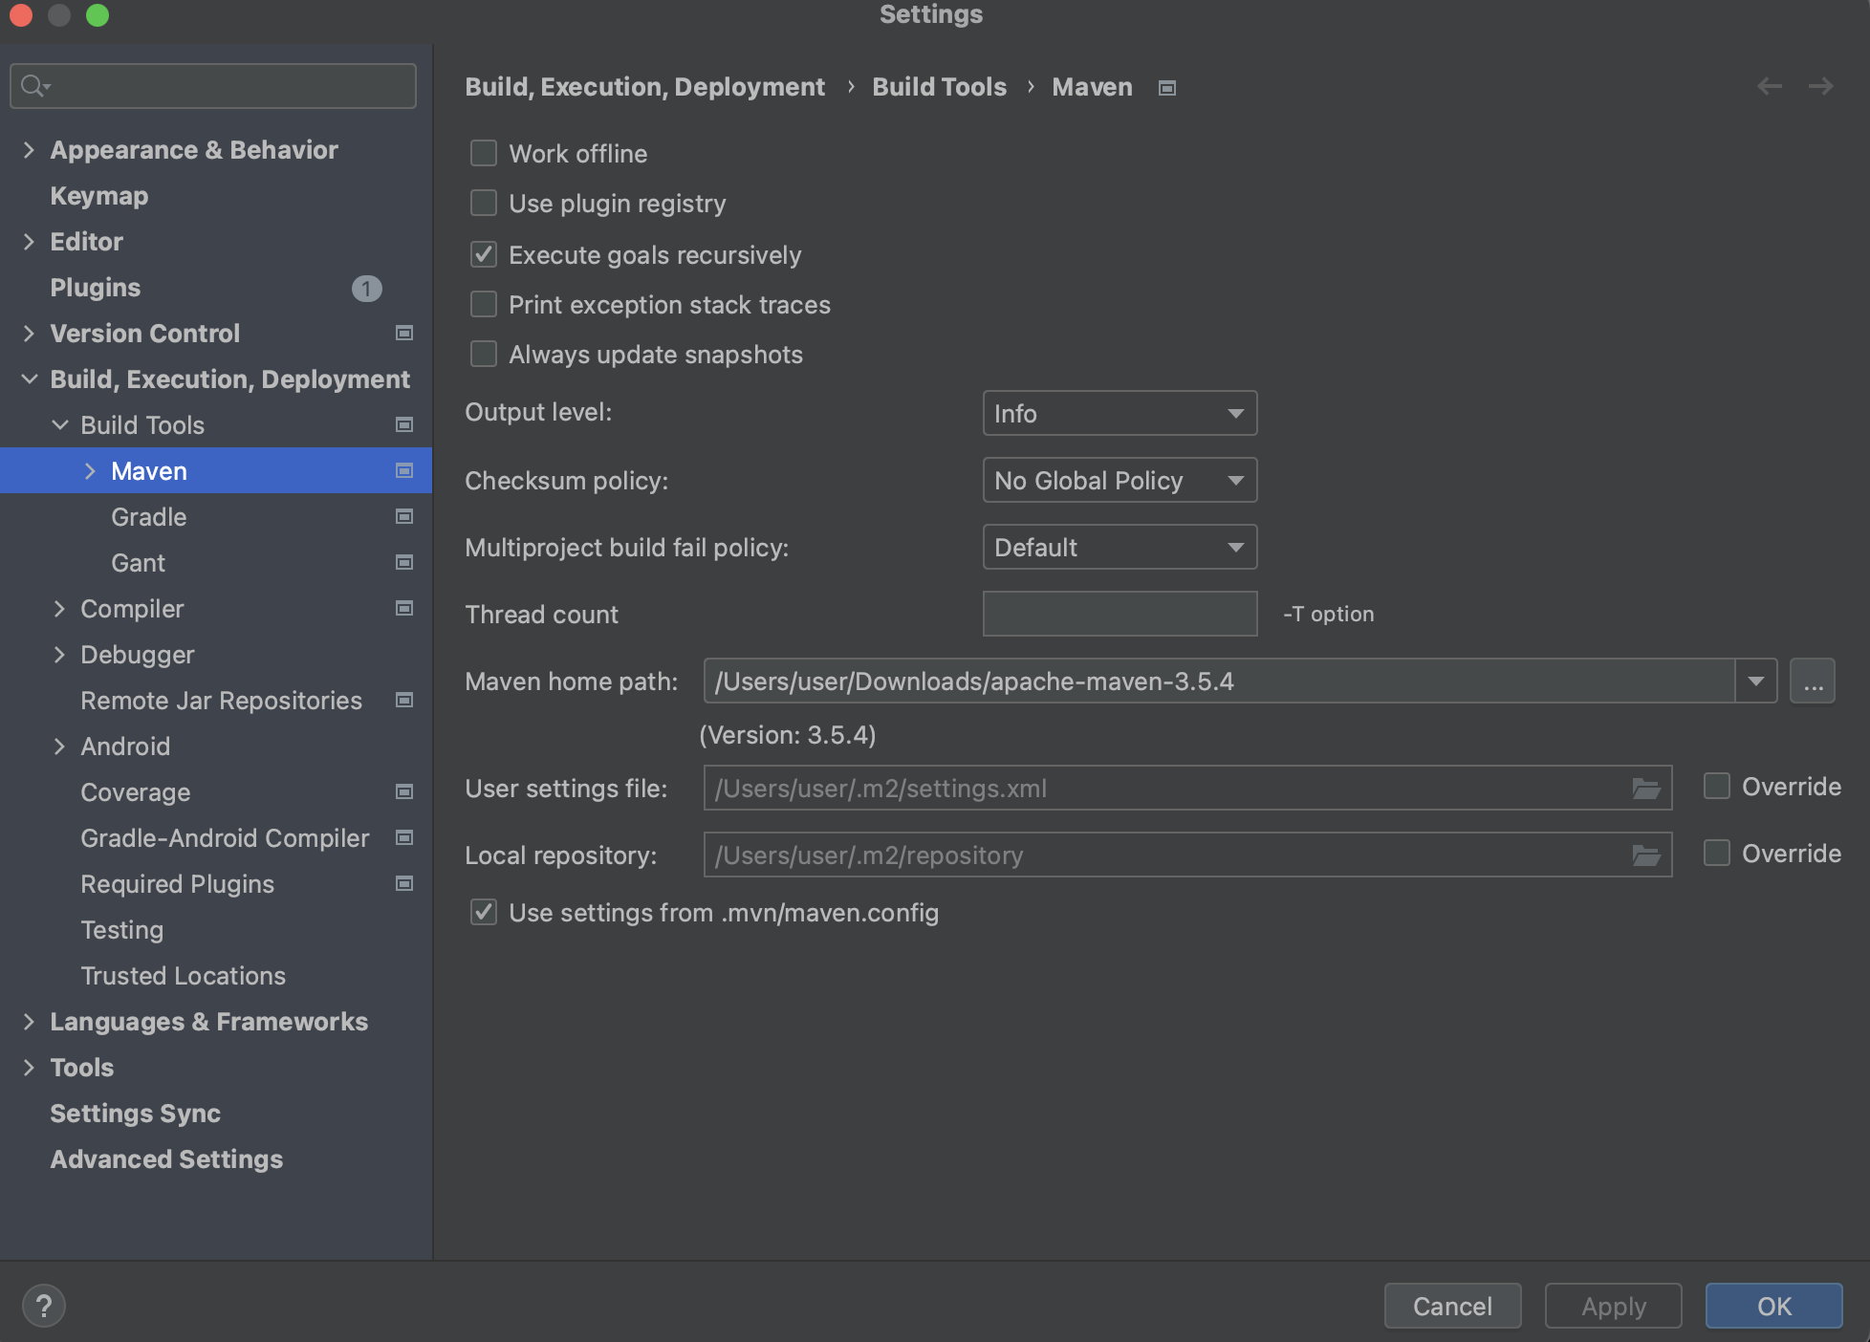Collapse the Build Tools node
Viewport: 1870px width, 1342px height.
coord(60,425)
